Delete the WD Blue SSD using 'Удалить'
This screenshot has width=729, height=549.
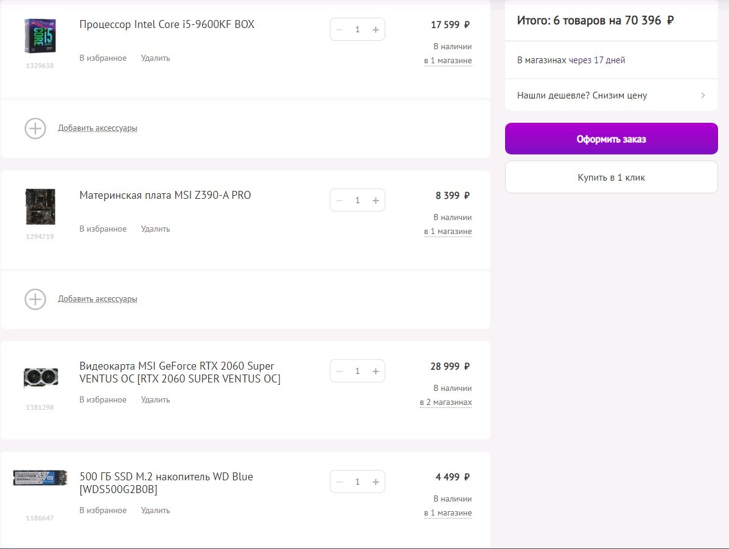155,511
